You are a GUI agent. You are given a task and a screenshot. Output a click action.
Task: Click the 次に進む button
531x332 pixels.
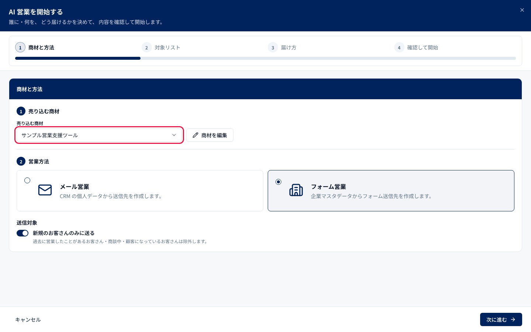(501, 319)
